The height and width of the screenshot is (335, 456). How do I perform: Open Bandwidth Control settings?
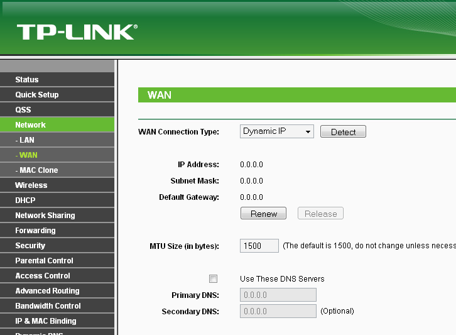(57, 307)
